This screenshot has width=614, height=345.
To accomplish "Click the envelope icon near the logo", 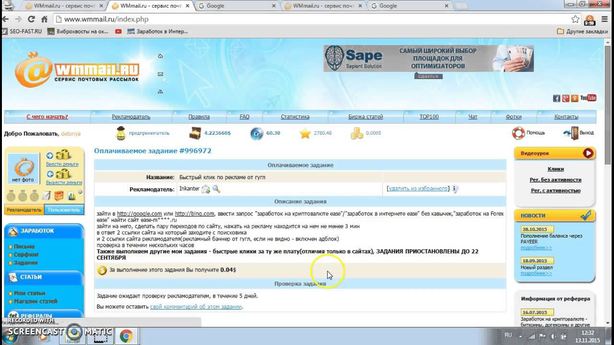I will pyautogui.click(x=160, y=74).
